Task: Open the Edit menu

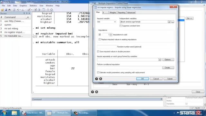Action: click(x=9, y=5)
